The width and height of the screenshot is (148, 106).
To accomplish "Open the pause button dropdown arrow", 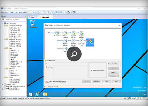I will tap(33, 12).
